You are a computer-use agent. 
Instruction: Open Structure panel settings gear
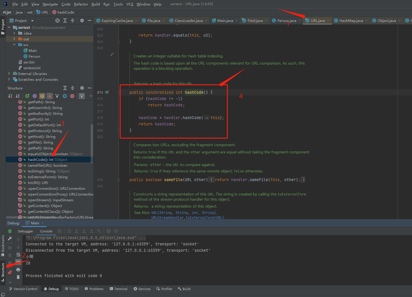coord(82,88)
